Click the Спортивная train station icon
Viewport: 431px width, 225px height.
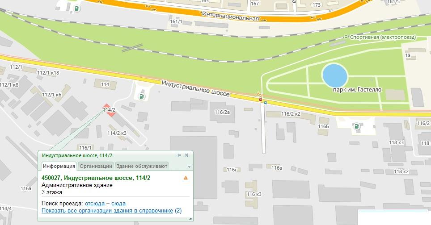[x=346, y=37]
